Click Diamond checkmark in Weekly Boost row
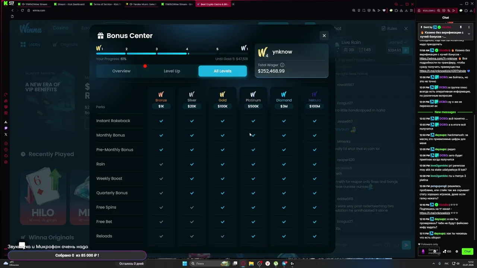Screen dimensions: 477x268 (284, 179)
